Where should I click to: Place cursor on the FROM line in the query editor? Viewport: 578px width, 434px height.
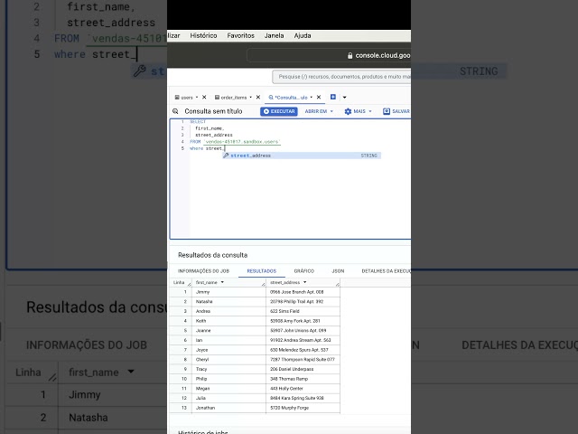235,142
